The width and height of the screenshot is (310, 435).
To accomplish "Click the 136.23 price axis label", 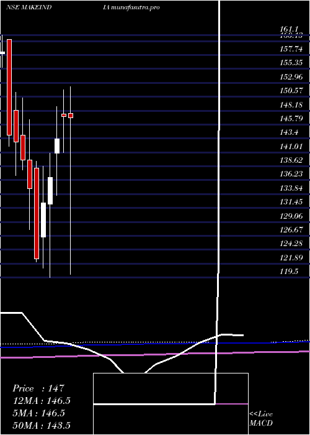I will (x=291, y=174).
